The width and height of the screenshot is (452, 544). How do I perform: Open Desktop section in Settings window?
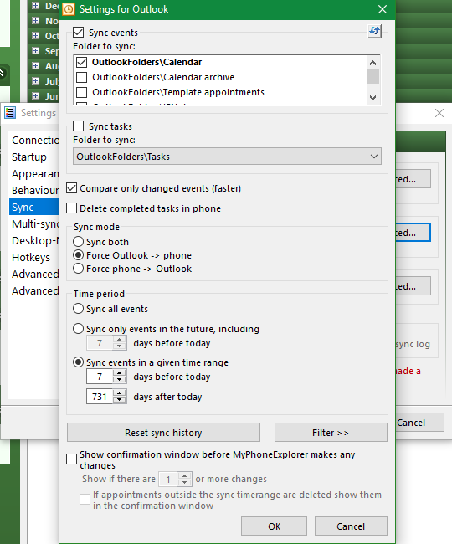tap(34, 240)
